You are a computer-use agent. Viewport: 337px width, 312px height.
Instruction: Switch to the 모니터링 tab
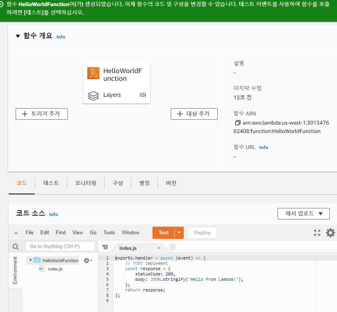point(85,183)
